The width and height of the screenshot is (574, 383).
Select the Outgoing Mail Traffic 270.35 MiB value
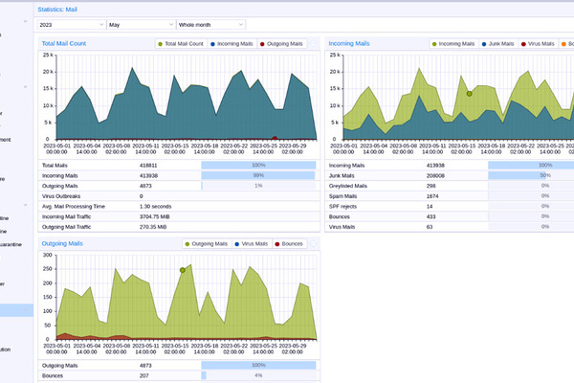pos(153,227)
